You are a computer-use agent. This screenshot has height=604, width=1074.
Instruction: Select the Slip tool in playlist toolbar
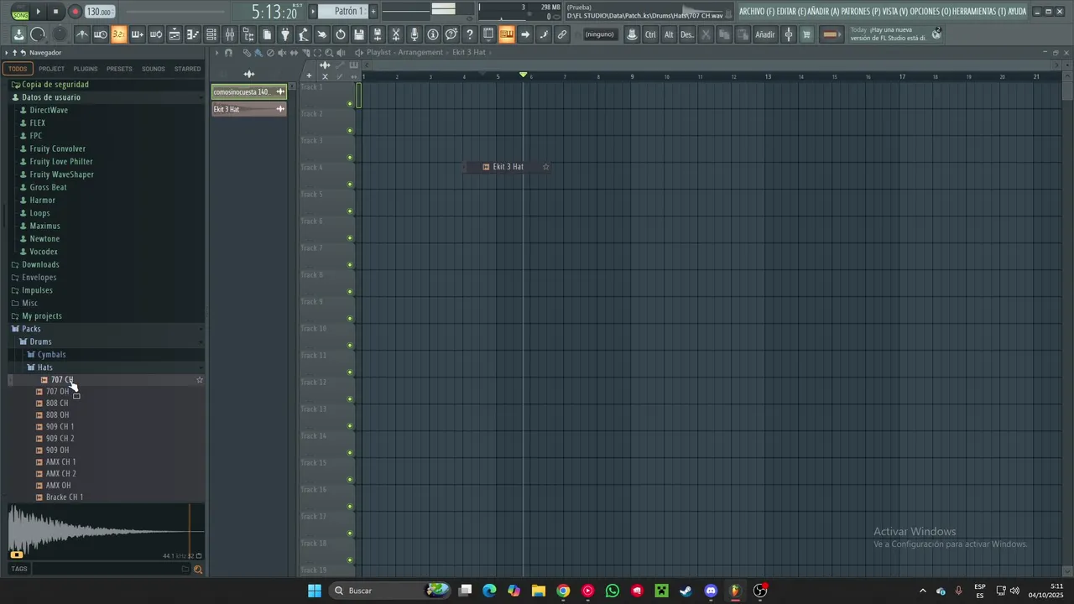coord(294,53)
